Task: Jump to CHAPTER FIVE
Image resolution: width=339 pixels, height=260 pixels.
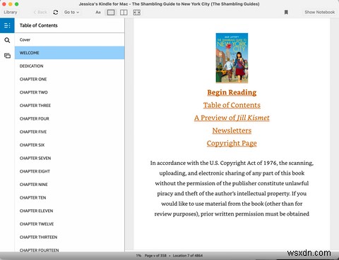Action: 69,132
